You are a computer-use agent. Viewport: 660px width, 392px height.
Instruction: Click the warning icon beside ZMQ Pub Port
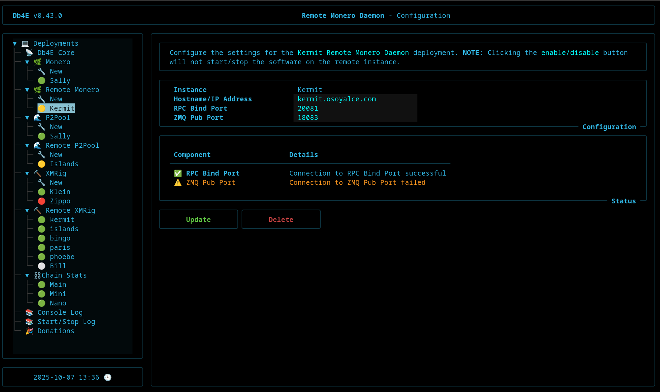[x=178, y=182]
